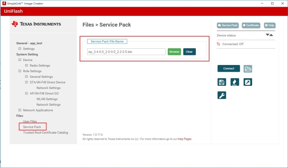Maximize the SimpleLink Image Creator window
This screenshot has width=288, height=168.
pyautogui.click(x=272, y=3)
